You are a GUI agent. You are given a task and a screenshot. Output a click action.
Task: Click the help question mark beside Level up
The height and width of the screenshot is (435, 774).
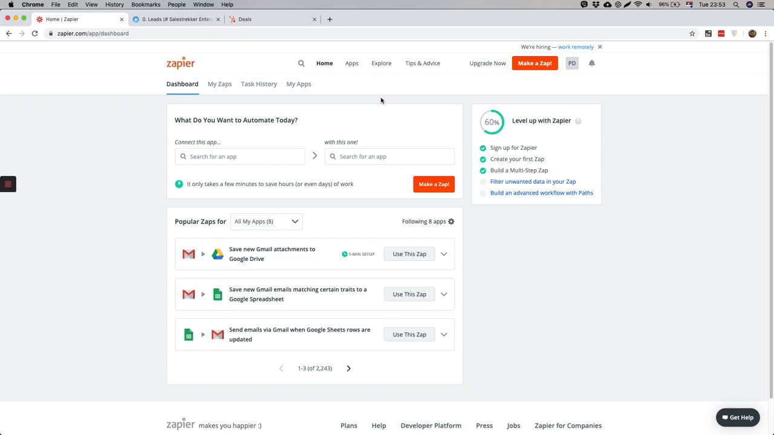pyautogui.click(x=578, y=121)
